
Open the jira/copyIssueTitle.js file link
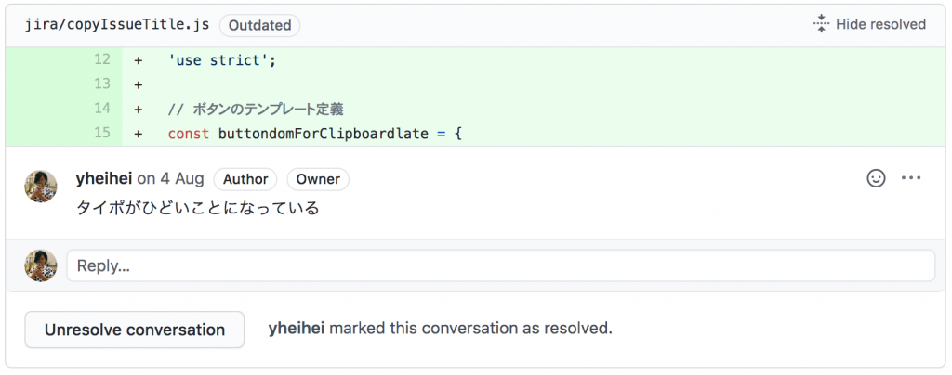tap(117, 25)
